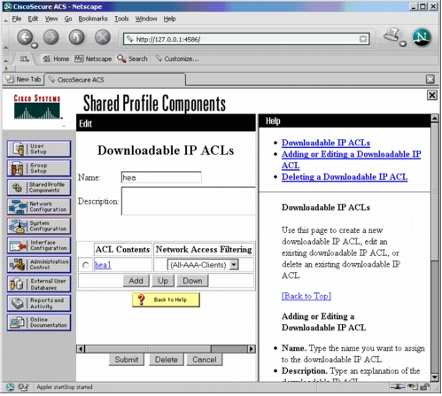Open the Deleting a Downloadable IP ACL link
The width and height of the screenshot is (442, 396).
coord(345,177)
